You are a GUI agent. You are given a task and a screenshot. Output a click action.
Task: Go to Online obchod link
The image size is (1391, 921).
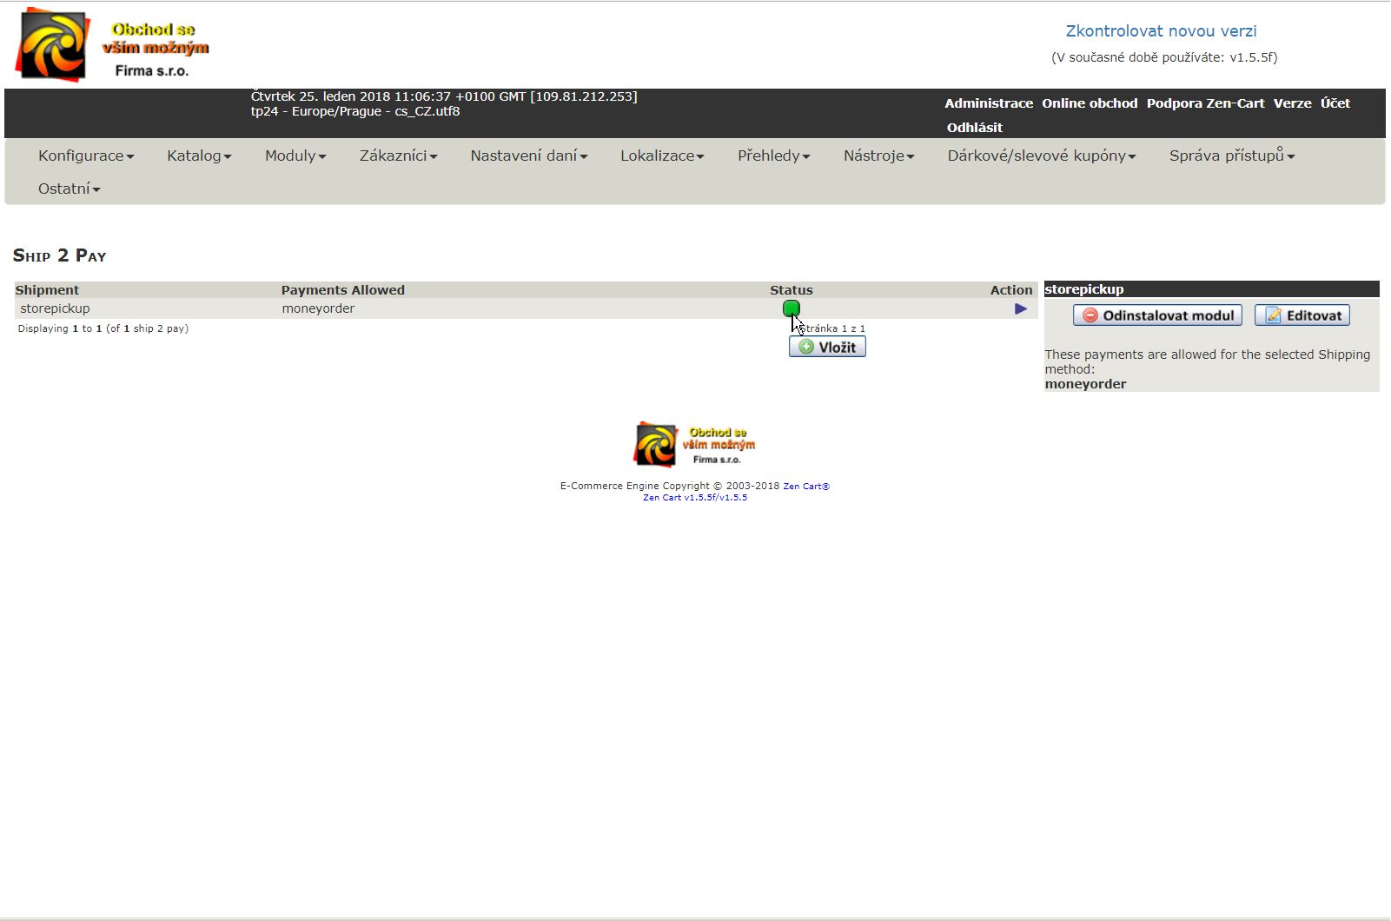click(x=1090, y=103)
